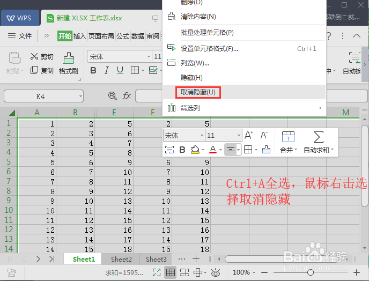
Task: Click the 自动求和 autosum button
Action: (319, 142)
